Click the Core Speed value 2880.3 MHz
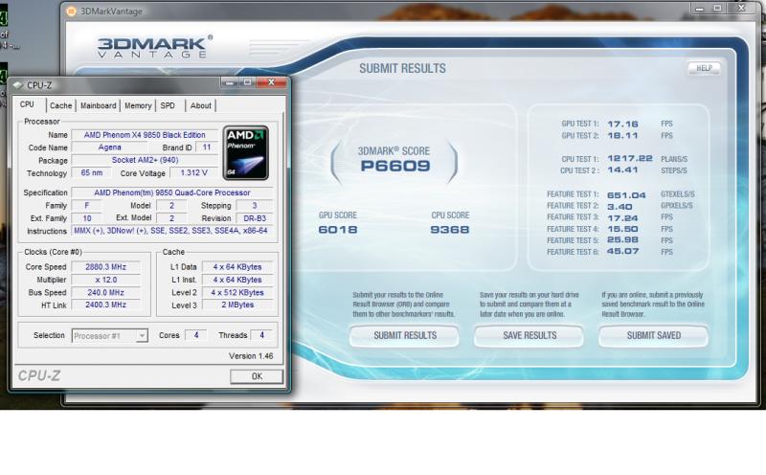The width and height of the screenshot is (766, 475). point(105,267)
